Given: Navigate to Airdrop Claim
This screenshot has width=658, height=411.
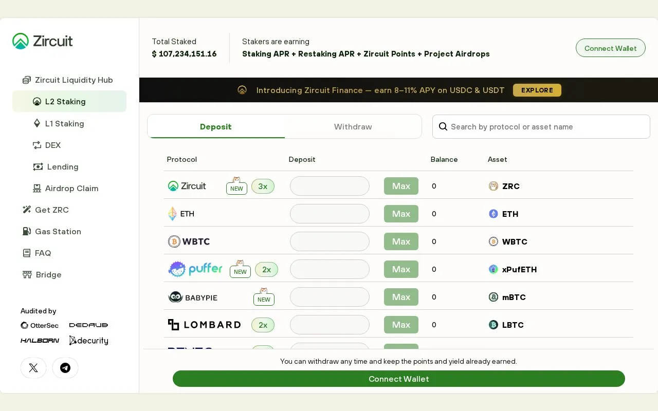Looking at the screenshot, I should point(65,188).
